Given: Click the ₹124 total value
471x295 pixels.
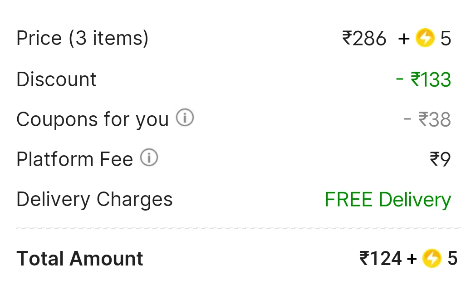Looking at the screenshot, I should coord(380,258).
